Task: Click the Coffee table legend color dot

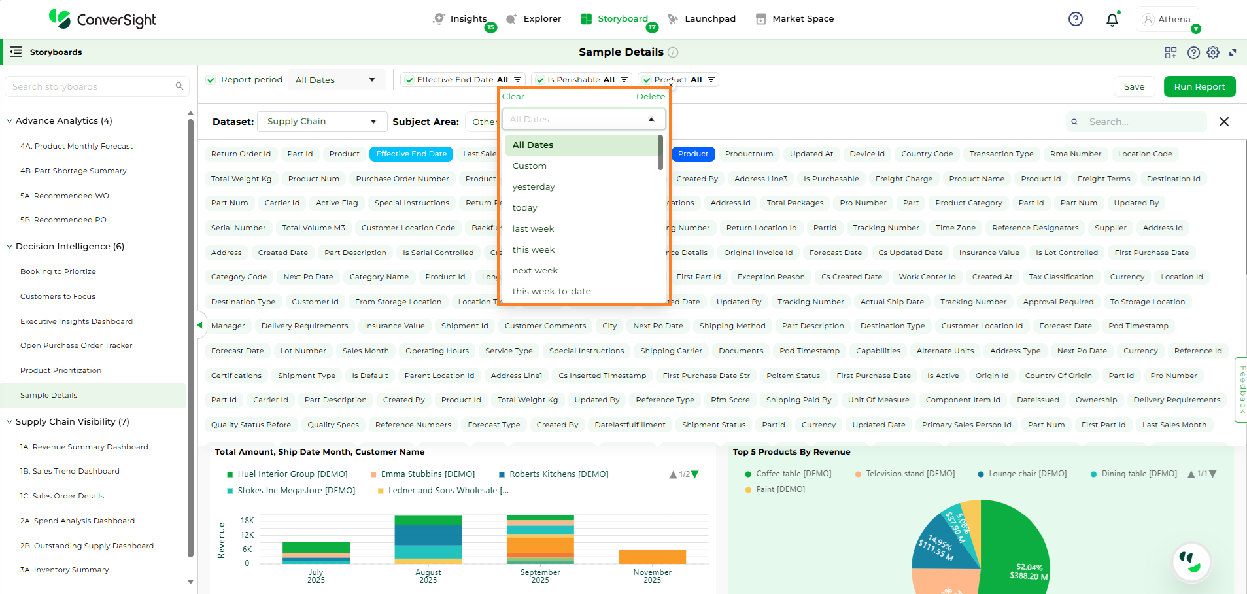Action: [x=748, y=474]
